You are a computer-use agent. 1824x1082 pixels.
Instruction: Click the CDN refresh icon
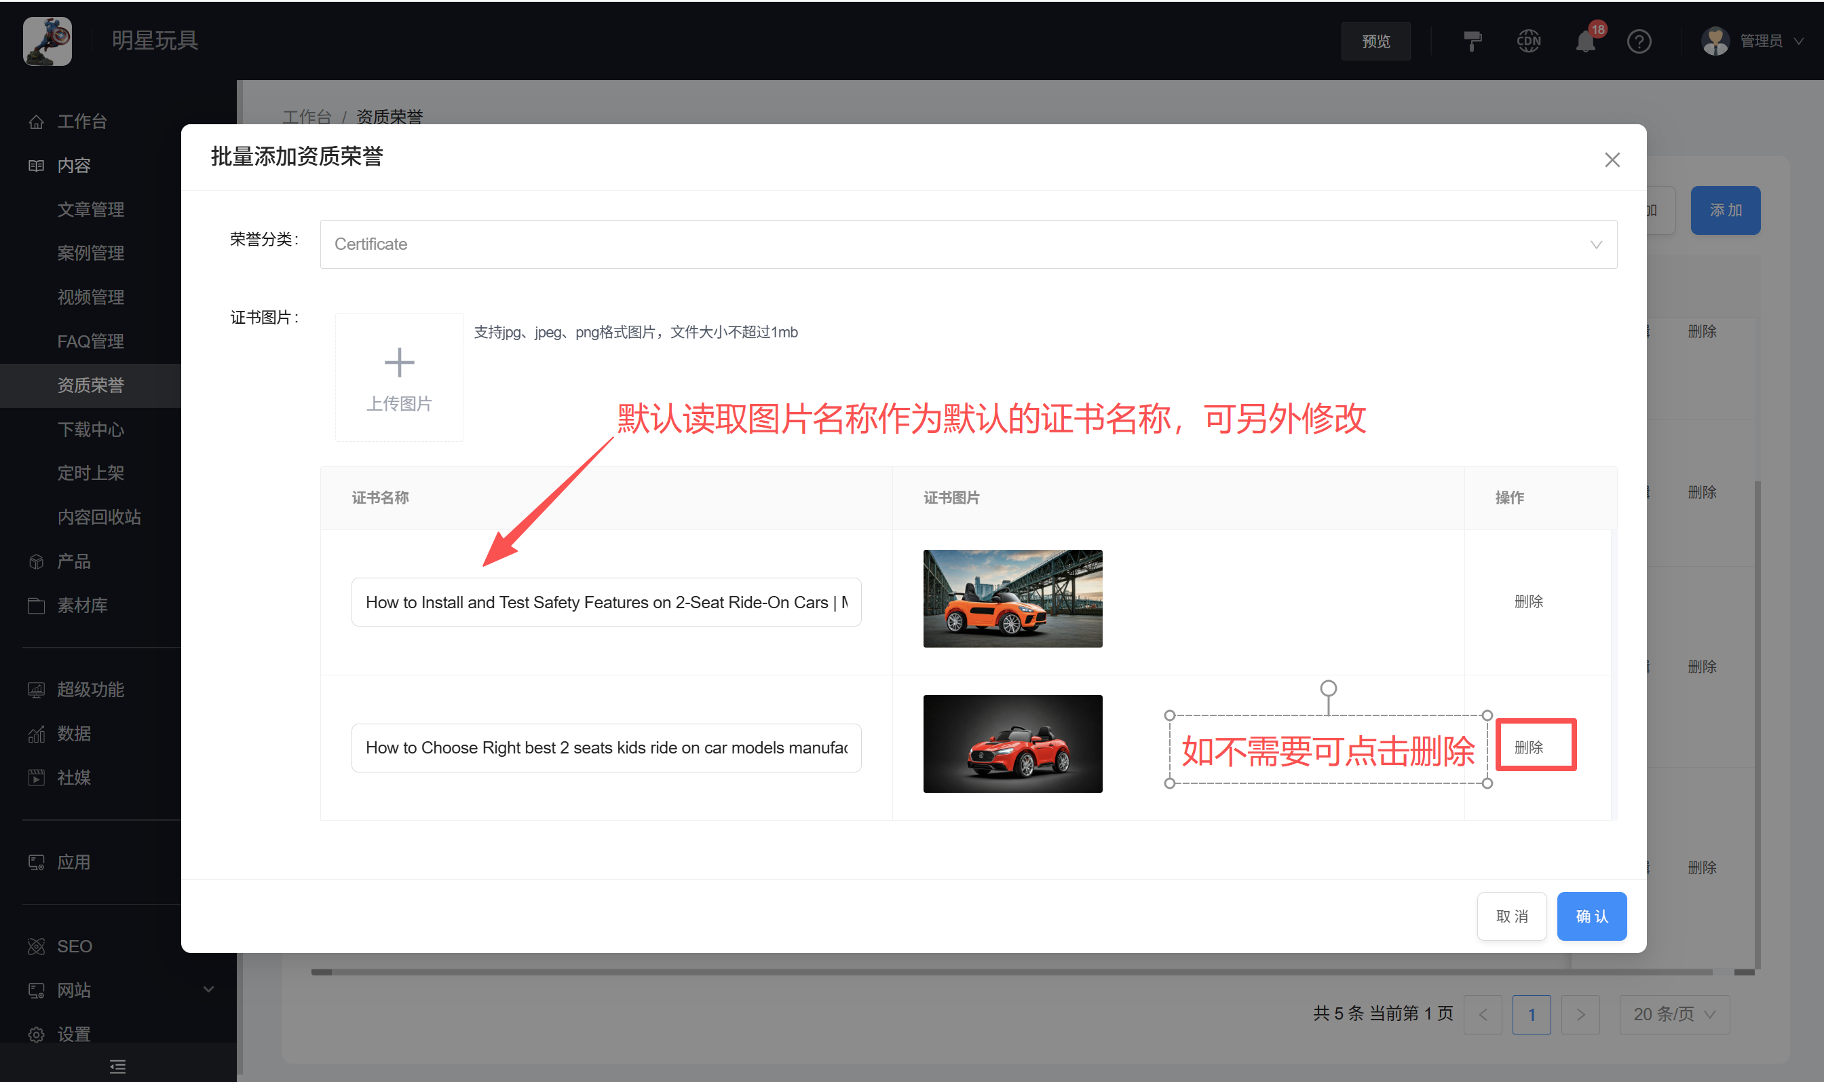click(1528, 41)
